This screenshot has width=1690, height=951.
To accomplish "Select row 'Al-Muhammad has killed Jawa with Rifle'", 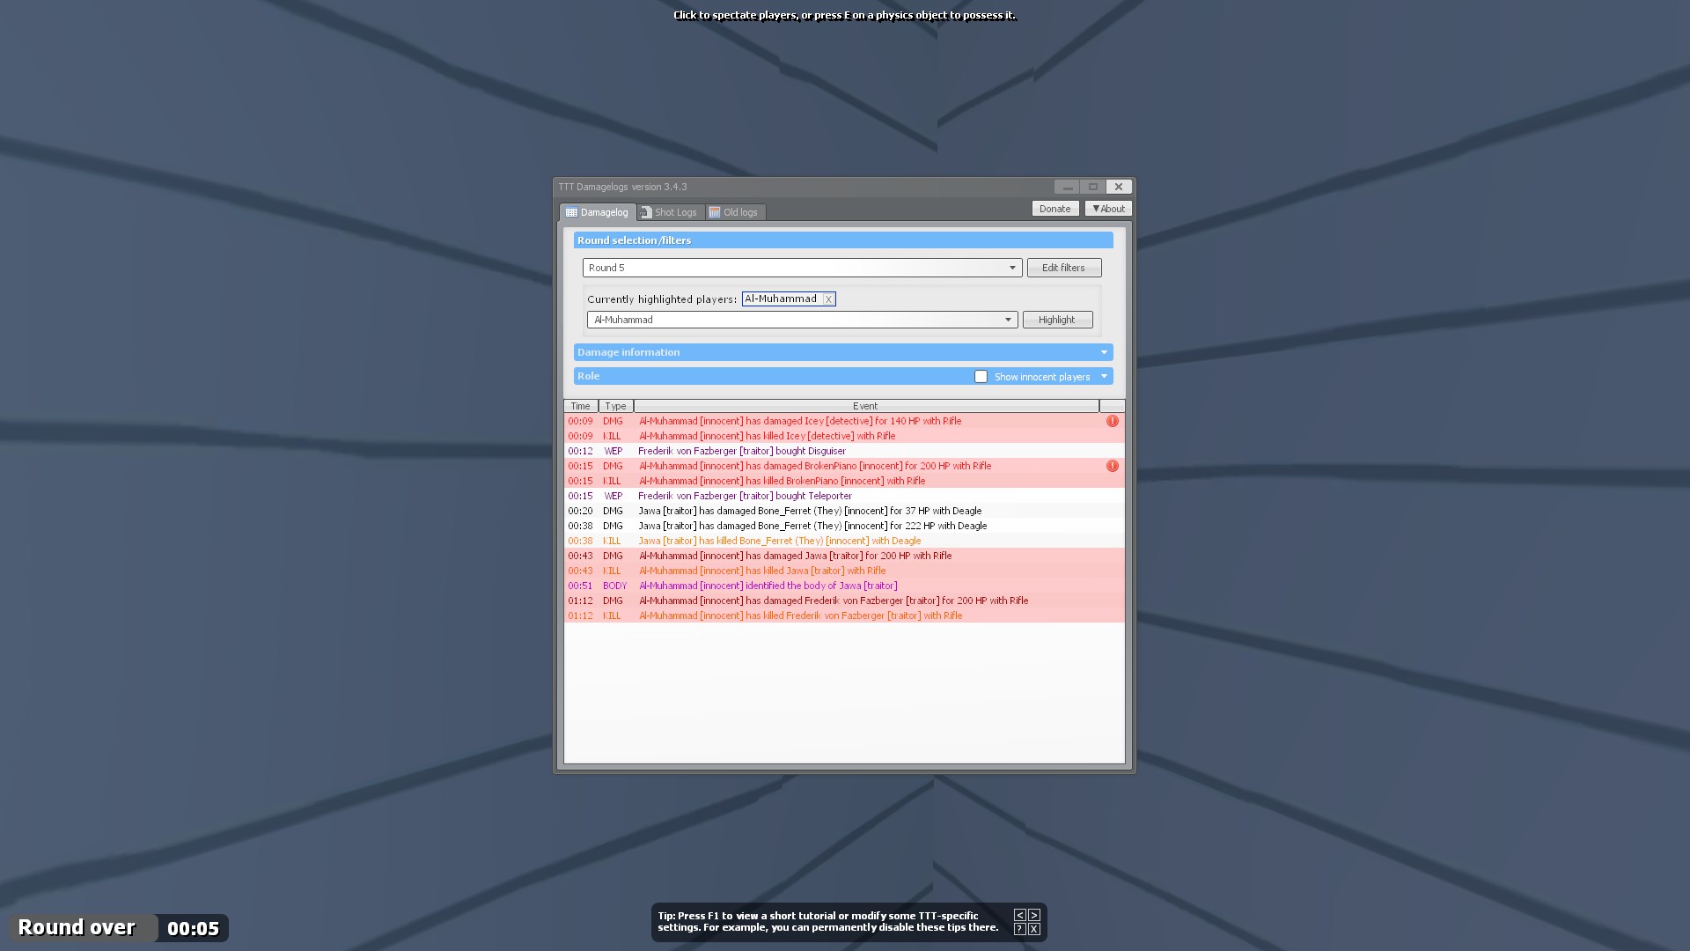I will coord(843,571).
